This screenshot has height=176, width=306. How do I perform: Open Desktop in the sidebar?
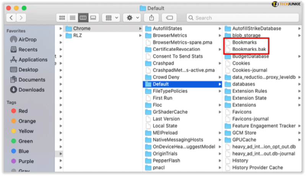tap(24, 70)
